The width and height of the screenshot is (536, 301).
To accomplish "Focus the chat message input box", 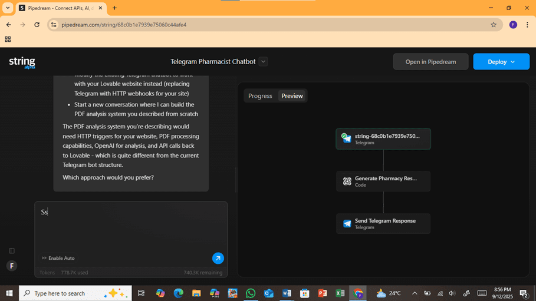I will click(131, 227).
